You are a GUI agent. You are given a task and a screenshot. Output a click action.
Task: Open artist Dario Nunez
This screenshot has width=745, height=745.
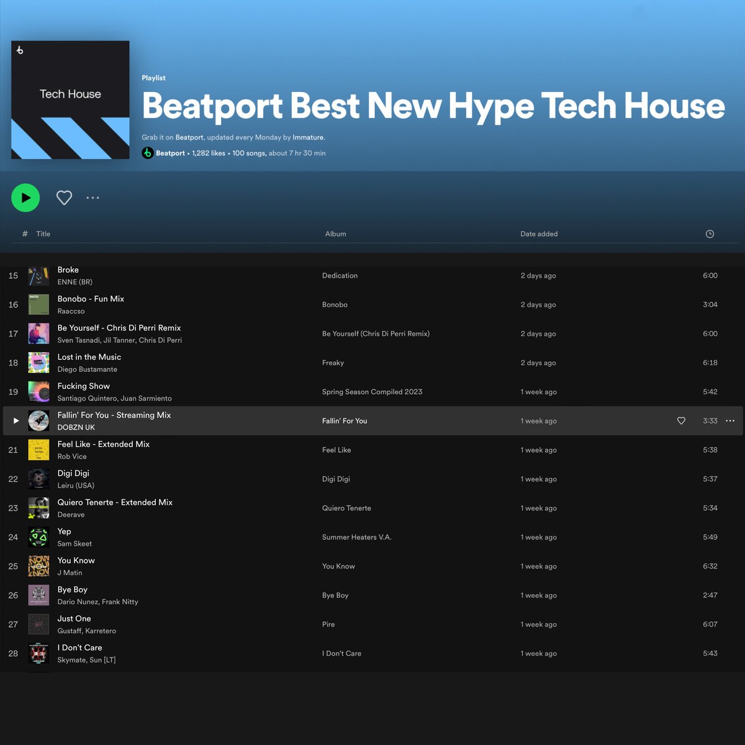(78, 602)
